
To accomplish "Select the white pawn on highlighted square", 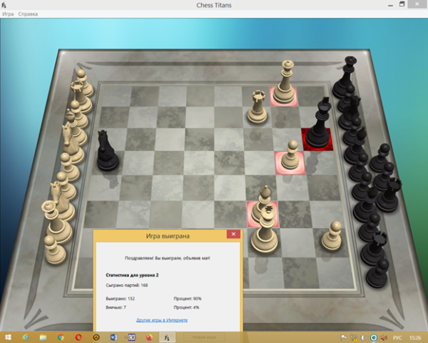I will [290, 157].
